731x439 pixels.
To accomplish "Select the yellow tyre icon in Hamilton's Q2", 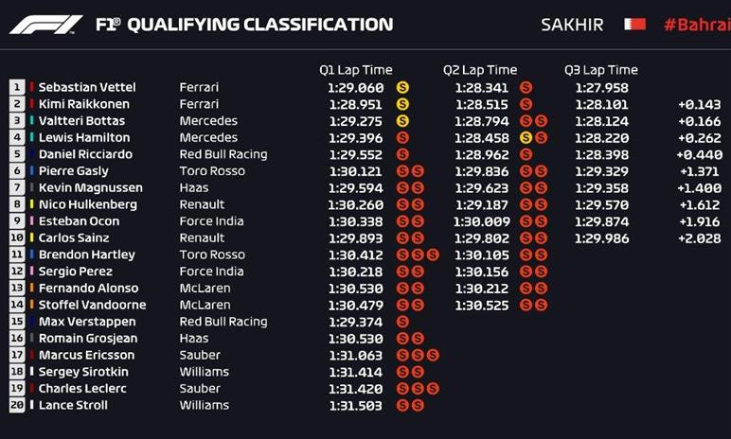I will click(526, 138).
